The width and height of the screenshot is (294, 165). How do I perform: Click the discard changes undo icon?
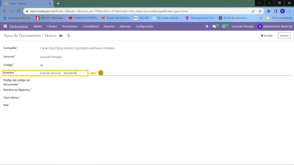(68, 36)
